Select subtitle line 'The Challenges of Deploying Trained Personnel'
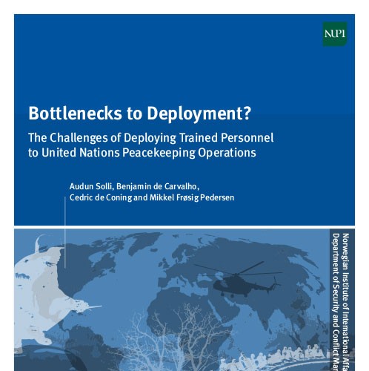This screenshot has height=371, width=369. click(151, 138)
